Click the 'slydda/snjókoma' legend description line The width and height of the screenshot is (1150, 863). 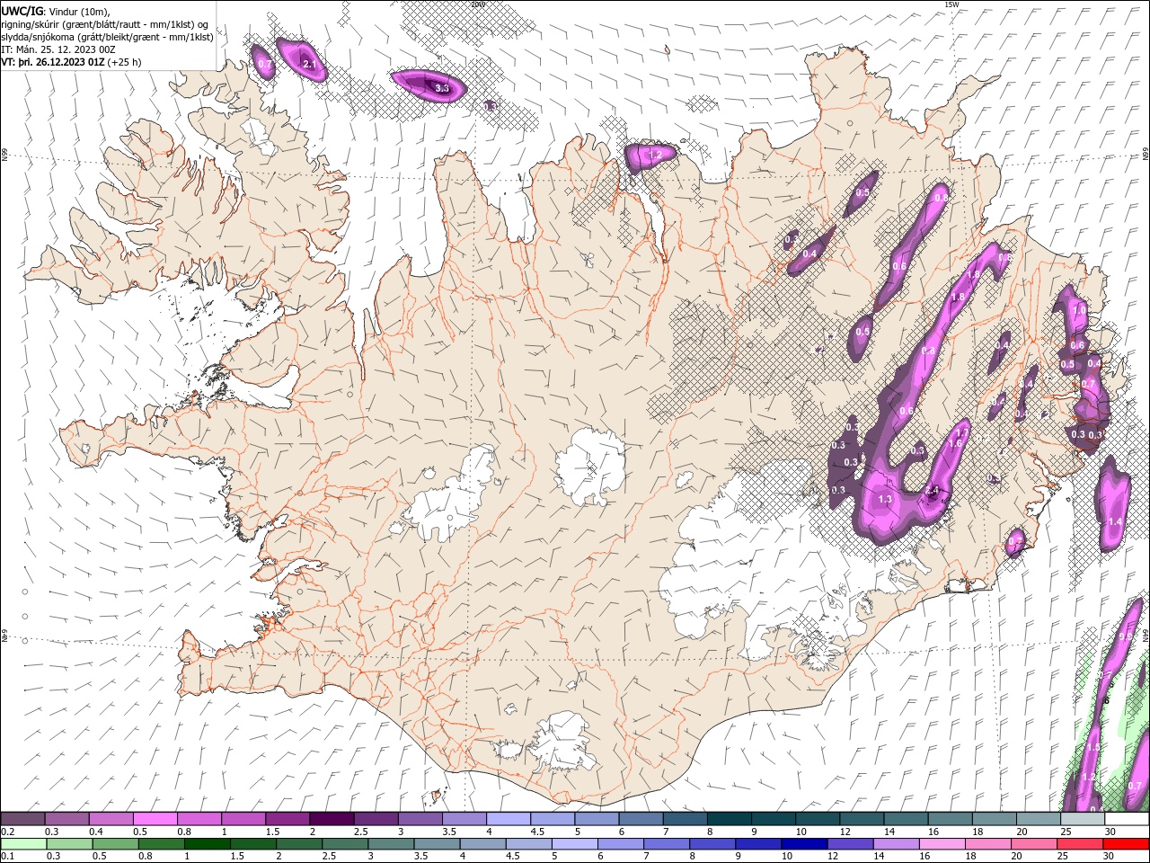(x=107, y=37)
